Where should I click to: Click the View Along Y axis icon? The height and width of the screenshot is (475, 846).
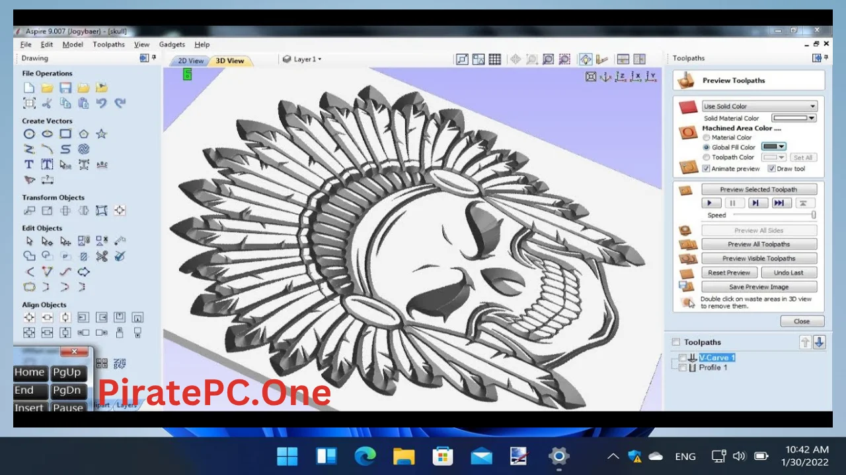coord(651,77)
